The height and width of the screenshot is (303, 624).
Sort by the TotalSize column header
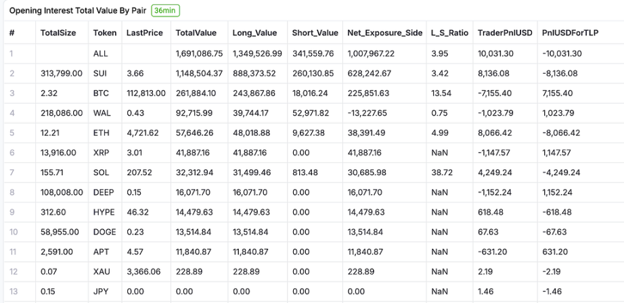click(58, 32)
